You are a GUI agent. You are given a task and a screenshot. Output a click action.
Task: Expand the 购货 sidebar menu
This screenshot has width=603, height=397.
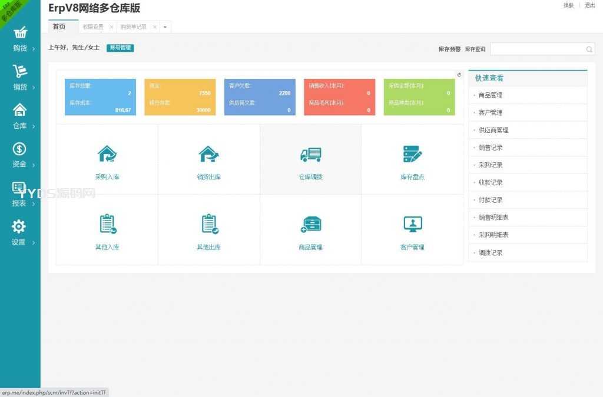pyautogui.click(x=20, y=39)
